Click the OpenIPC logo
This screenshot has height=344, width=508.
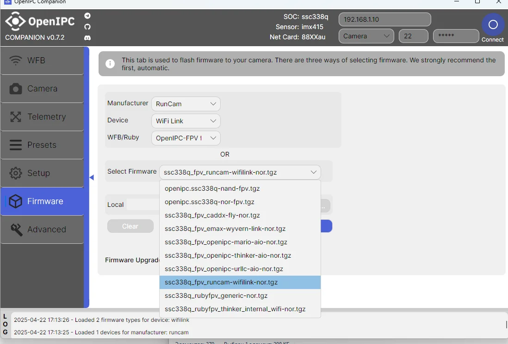40,21
